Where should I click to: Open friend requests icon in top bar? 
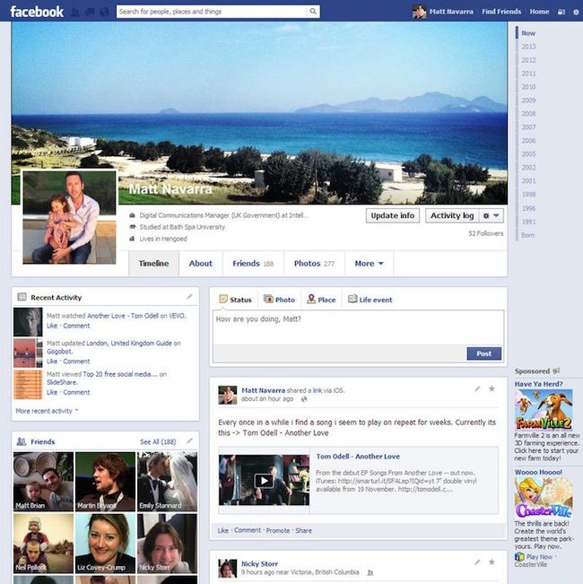click(x=75, y=12)
